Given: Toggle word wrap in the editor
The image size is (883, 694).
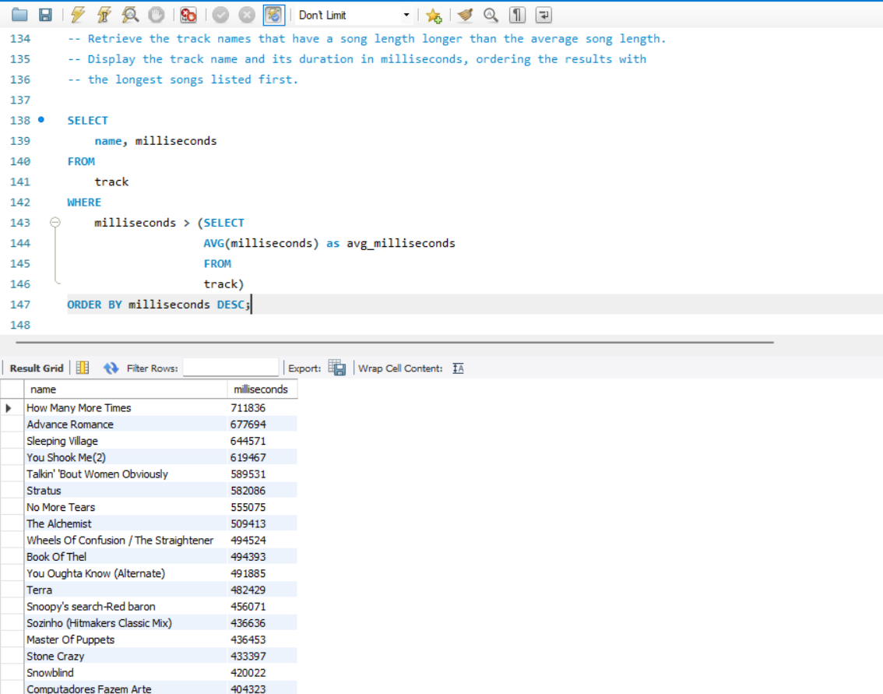Looking at the screenshot, I should 544,15.
